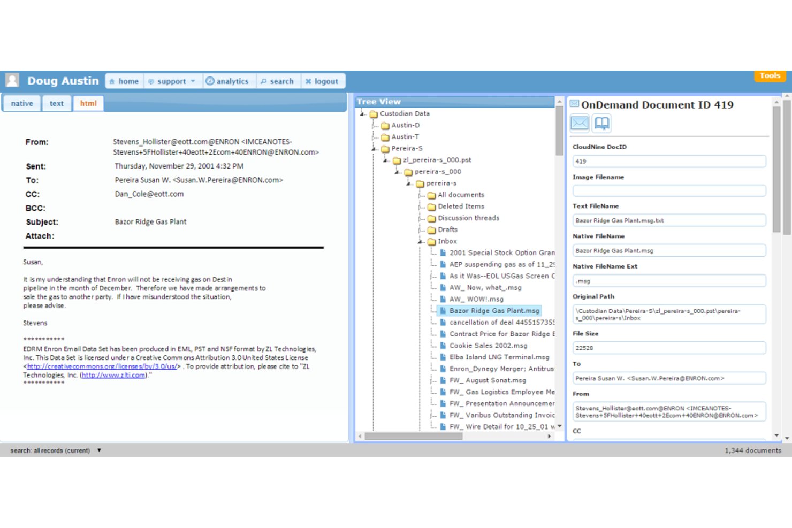Click the Custodian Data folder icon
This screenshot has height=528, width=792.
pos(374,114)
